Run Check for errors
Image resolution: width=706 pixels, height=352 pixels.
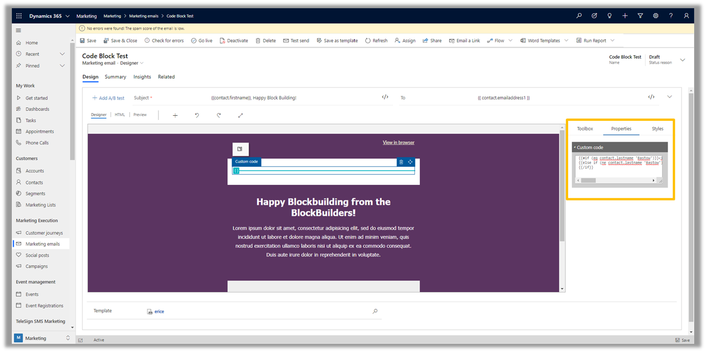pos(164,41)
